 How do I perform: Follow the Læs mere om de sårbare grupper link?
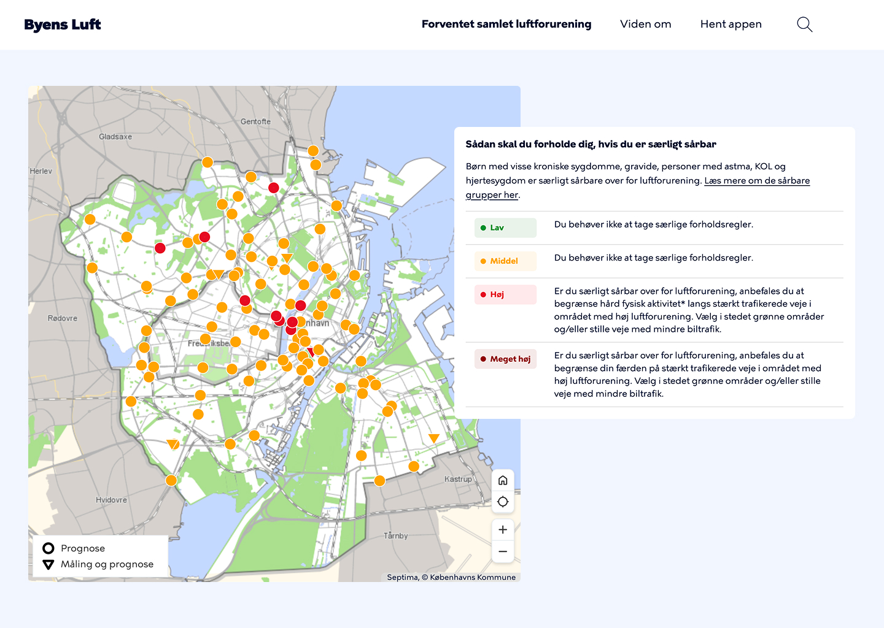[756, 181]
